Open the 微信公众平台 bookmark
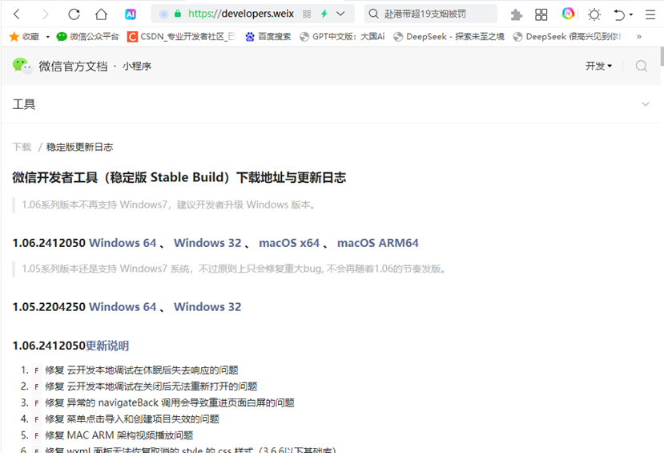The height and width of the screenshot is (453, 664). coord(87,37)
